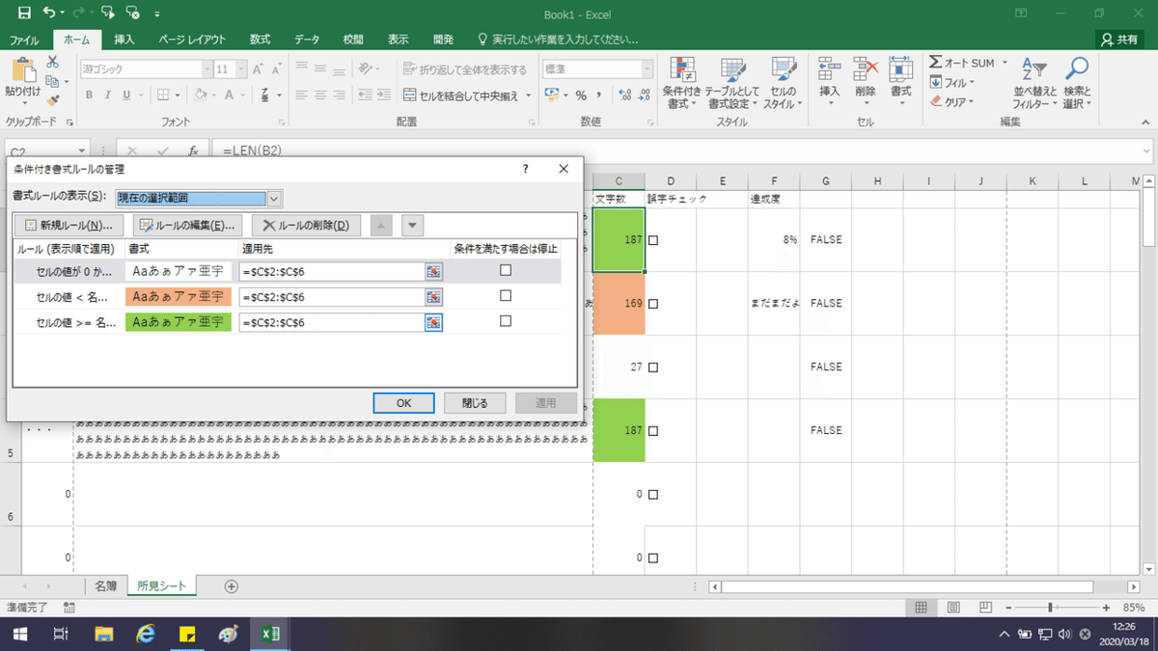
Task: Switch to the 数式 ribbon tab
Action: (x=260, y=40)
